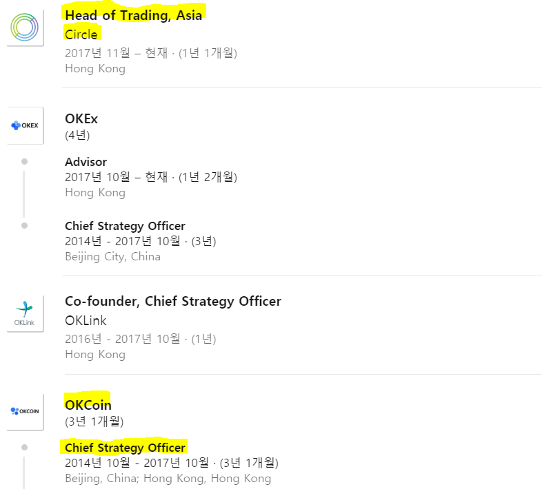The width and height of the screenshot is (542, 489).
Task: Click timeline dot beside OKEx Chief Strategy Officer
Action: coord(24,225)
